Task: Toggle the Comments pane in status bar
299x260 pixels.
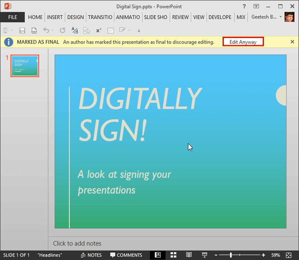Action: [x=126, y=255]
